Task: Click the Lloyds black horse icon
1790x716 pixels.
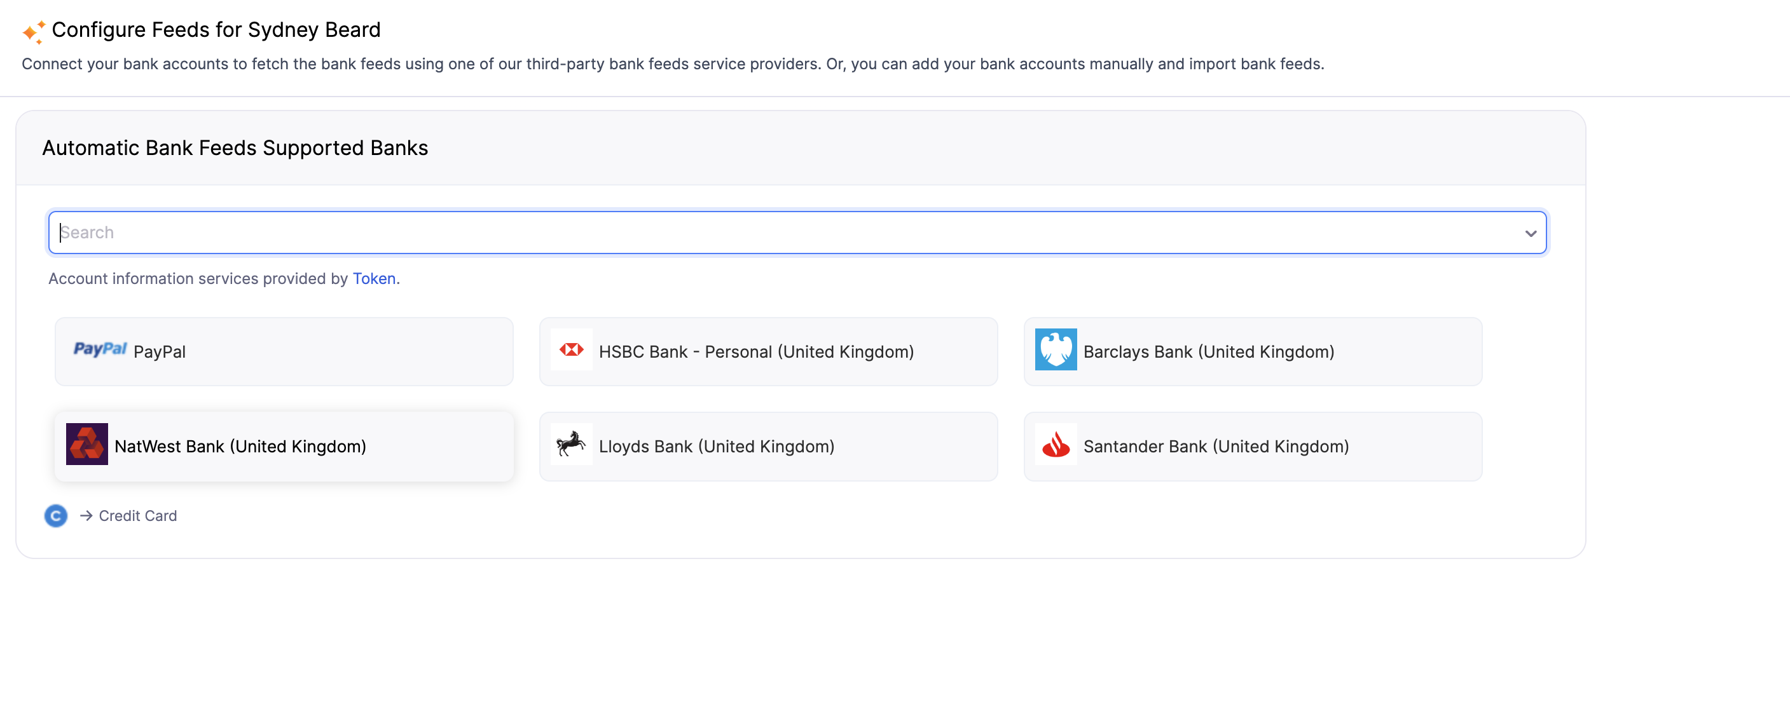Action: pos(571,445)
